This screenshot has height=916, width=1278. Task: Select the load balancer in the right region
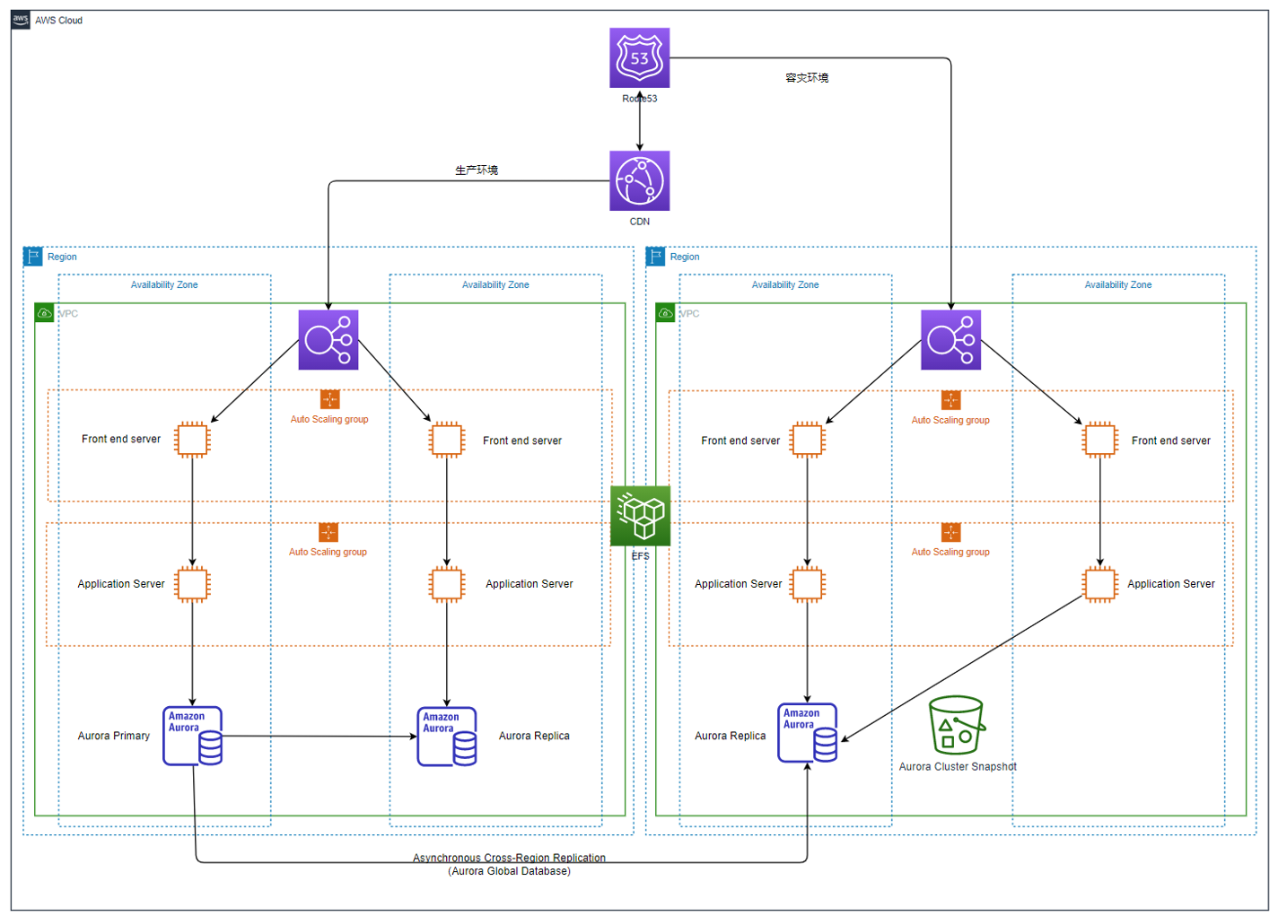click(x=950, y=340)
